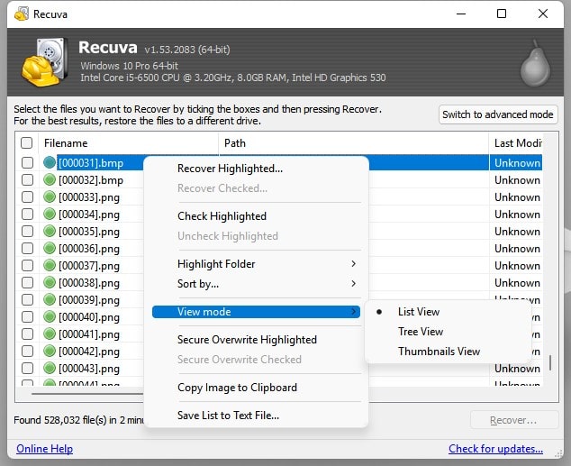571x466 pixels.
Task: Click the Piriform pear logo icon
Action: pos(535,63)
